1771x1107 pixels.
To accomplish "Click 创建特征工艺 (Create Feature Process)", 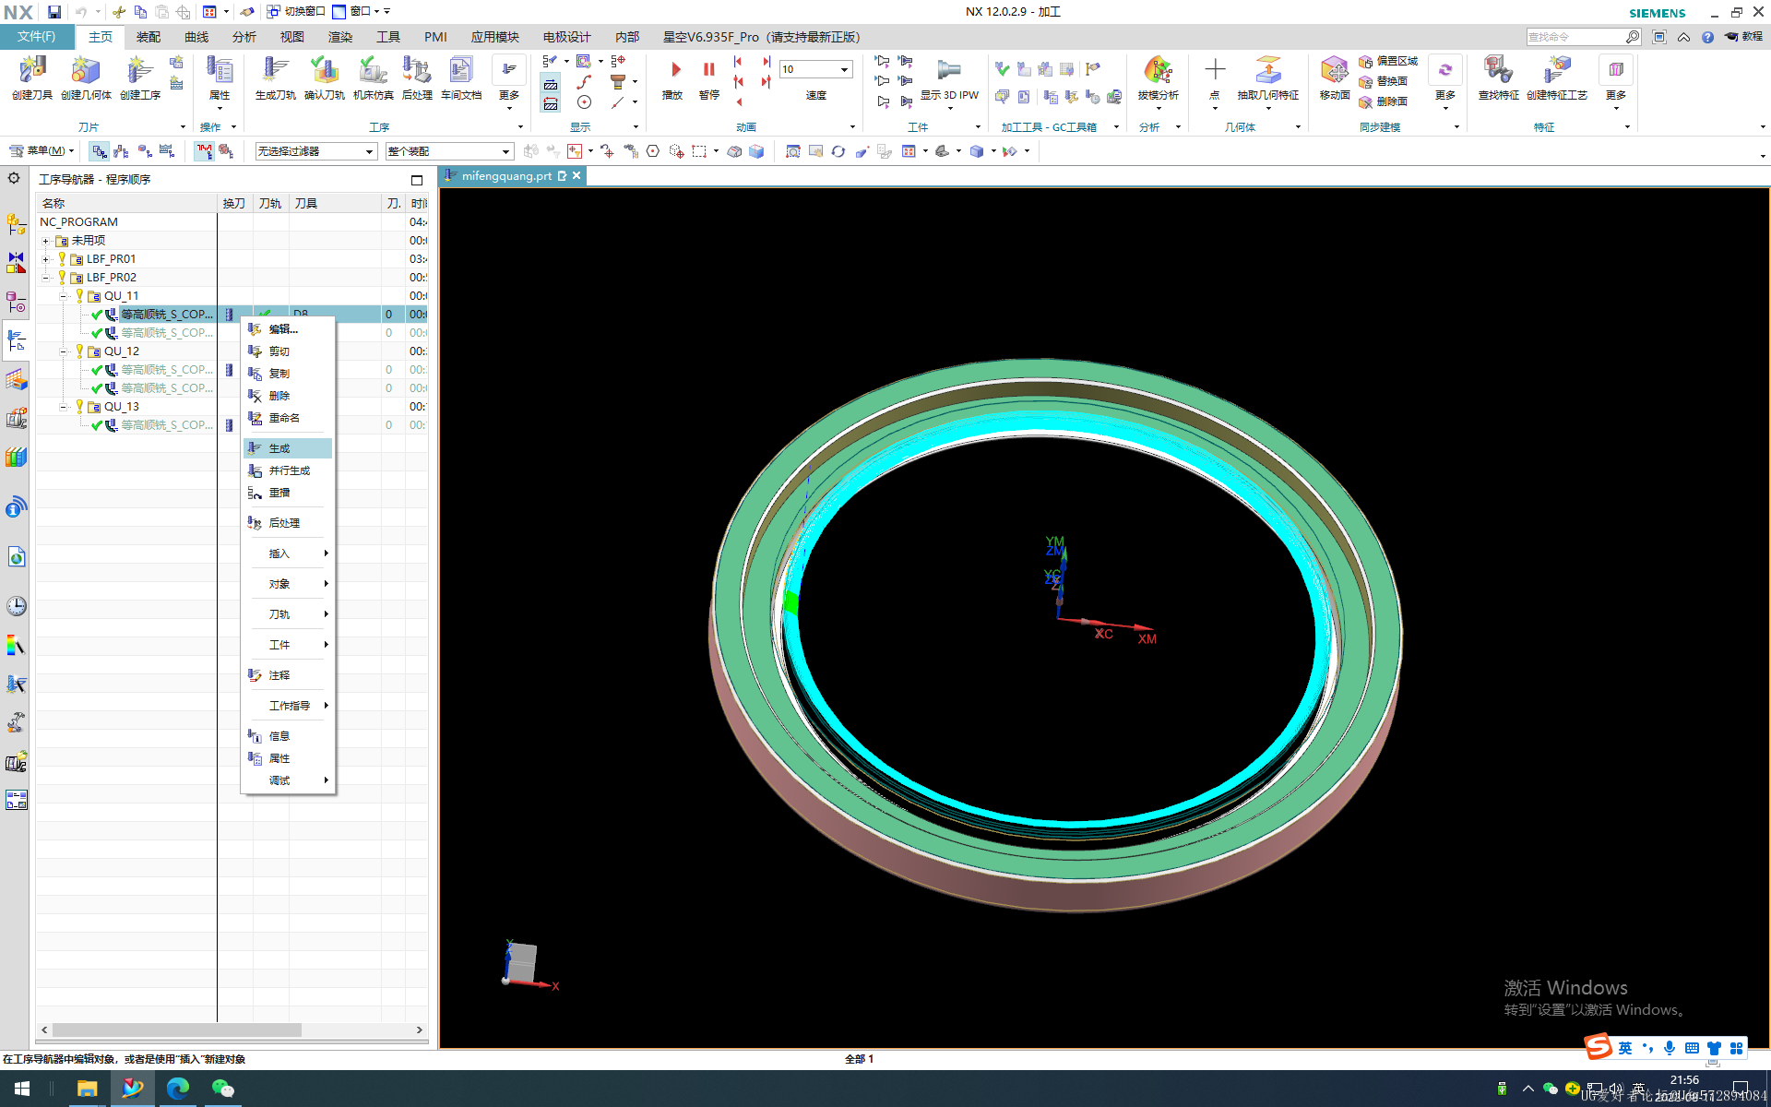I will pyautogui.click(x=1557, y=77).
